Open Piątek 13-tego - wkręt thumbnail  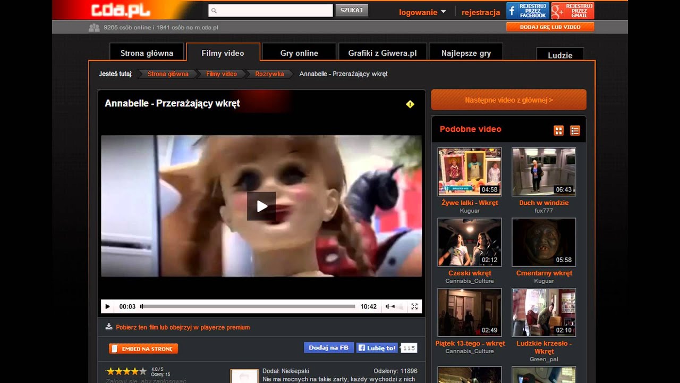[x=470, y=312]
